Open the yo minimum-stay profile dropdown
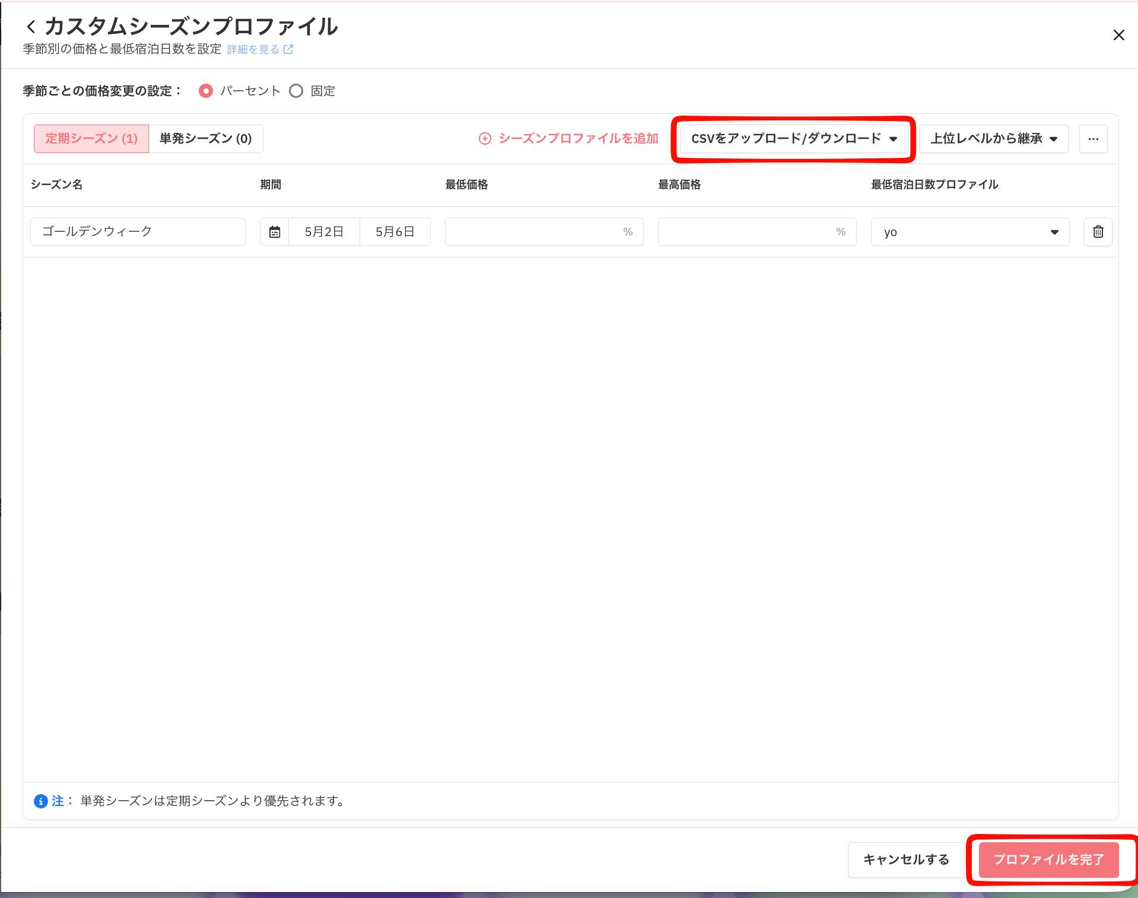 (x=970, y=232)
